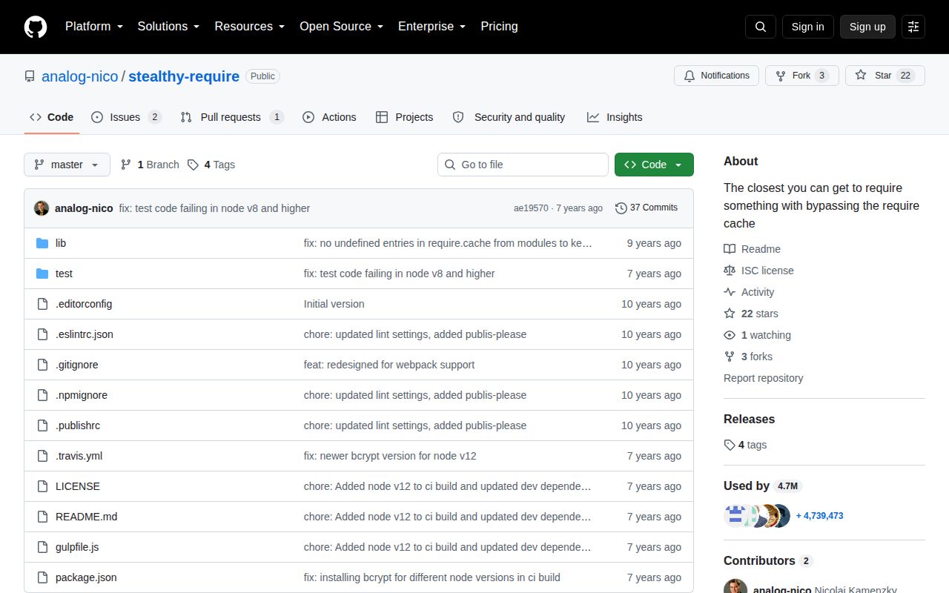Open the lib folder
This screenshot has height=593, width=949.
pyautogui.click(x=61, y=243)
